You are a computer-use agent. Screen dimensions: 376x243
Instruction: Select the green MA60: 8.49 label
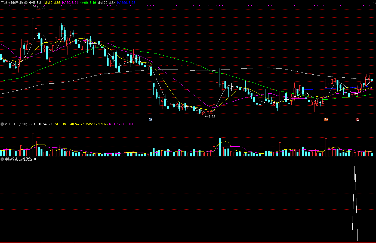[x=88, y=2]
